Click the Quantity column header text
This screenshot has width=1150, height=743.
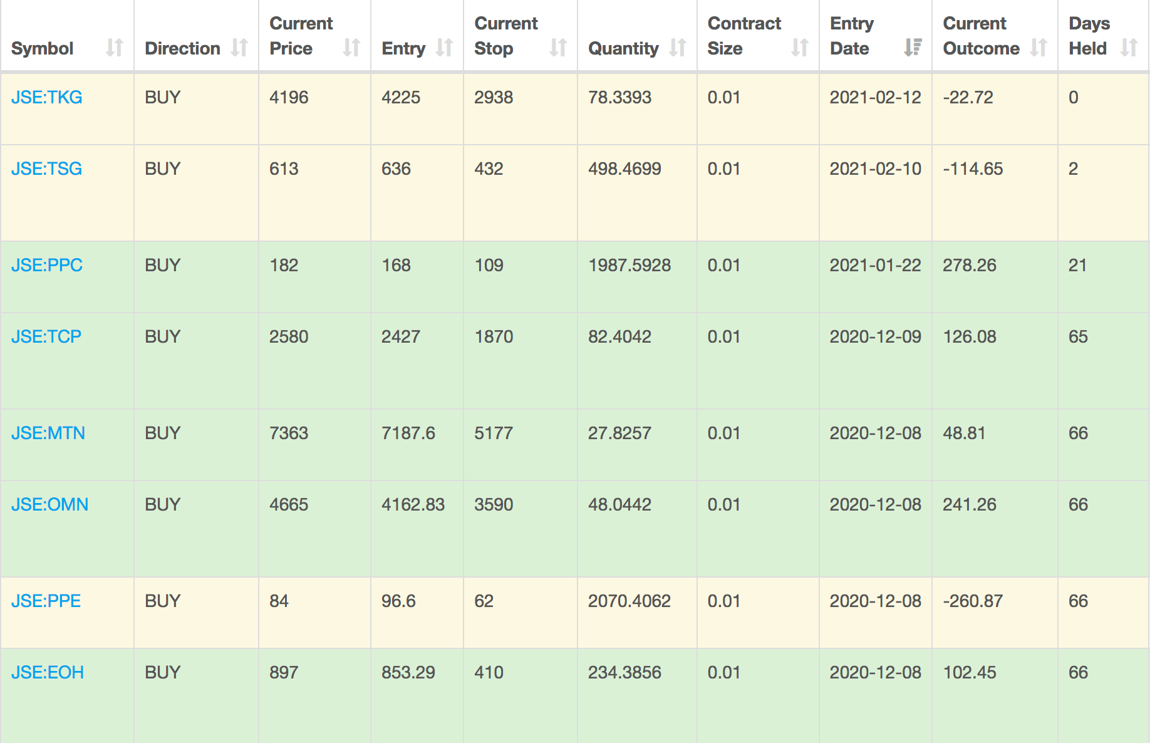pos(623,48)
